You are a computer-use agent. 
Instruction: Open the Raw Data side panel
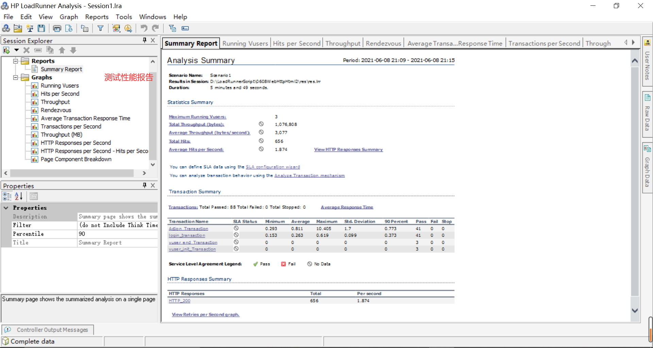point(647,114)
